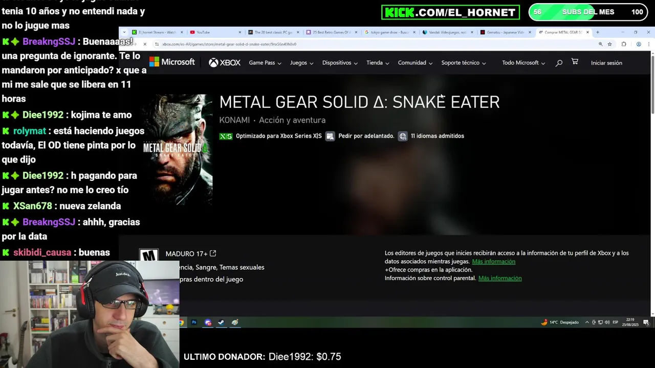Click Iniciar sesión link
Screen dimensions: 655x368
pos(606,63)
